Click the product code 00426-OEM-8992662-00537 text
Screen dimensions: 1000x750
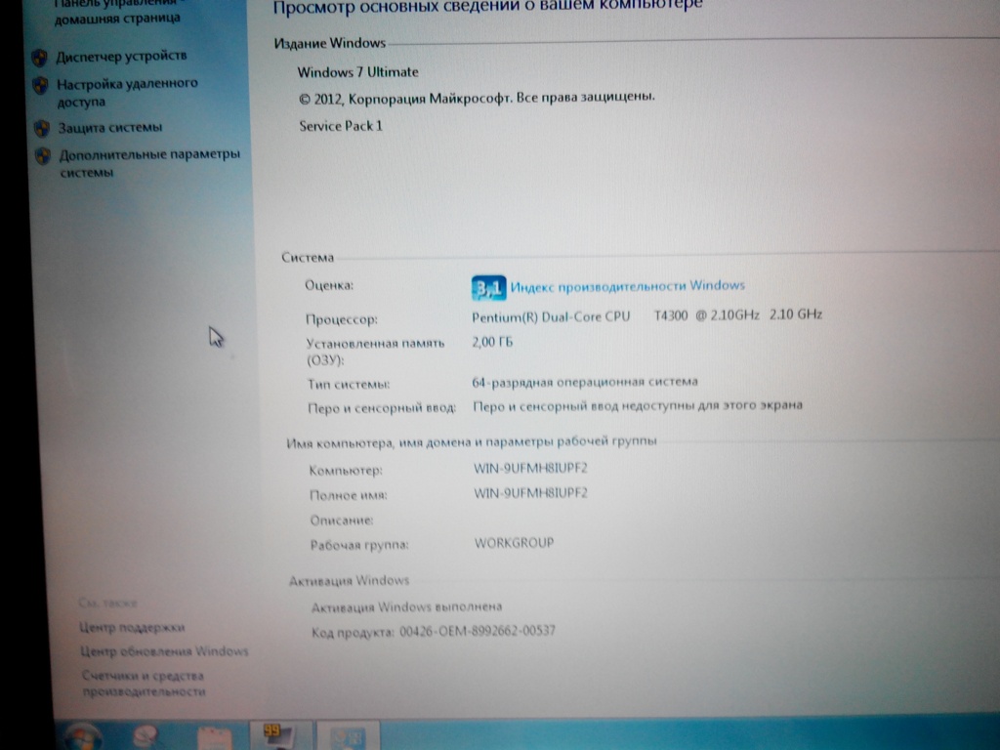(x=477, y=631)
